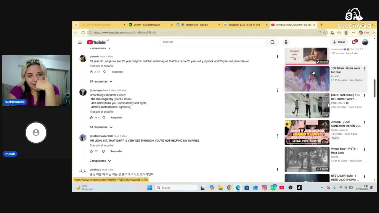
Task: Reply to the @stae91 comment
Action: pyautogui.click(x=118, y=72)
